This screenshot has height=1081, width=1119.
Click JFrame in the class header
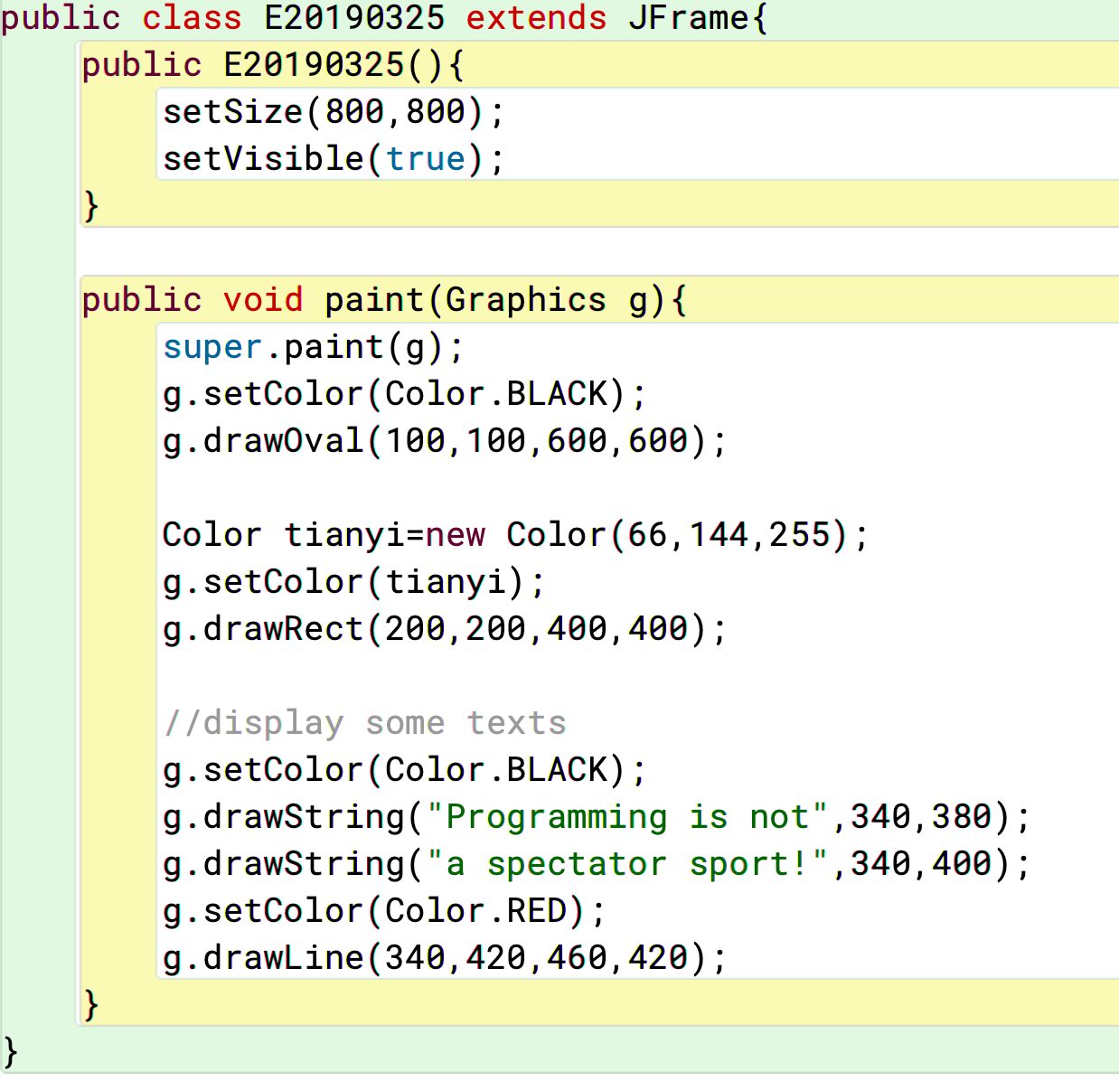coord(688,18)
